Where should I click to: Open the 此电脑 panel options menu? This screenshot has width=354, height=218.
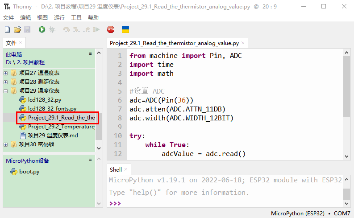pyautogui.click(x=90, y=54)
